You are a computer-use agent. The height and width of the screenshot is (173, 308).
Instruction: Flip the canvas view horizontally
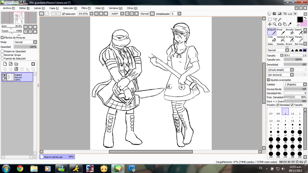152,14
